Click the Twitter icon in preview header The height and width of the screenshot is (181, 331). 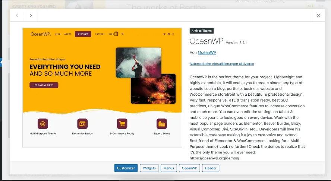[x=164, y=34]
